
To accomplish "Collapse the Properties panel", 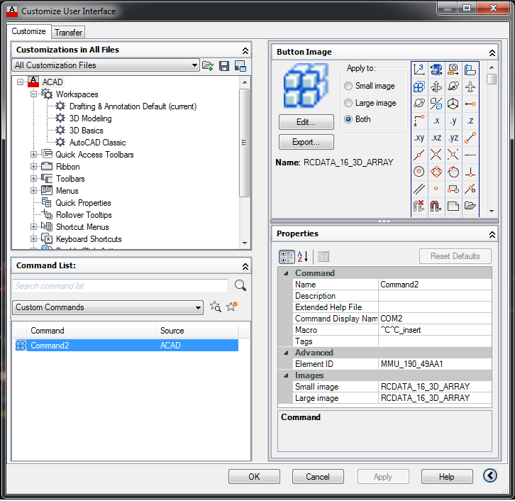I will [492, 235].
